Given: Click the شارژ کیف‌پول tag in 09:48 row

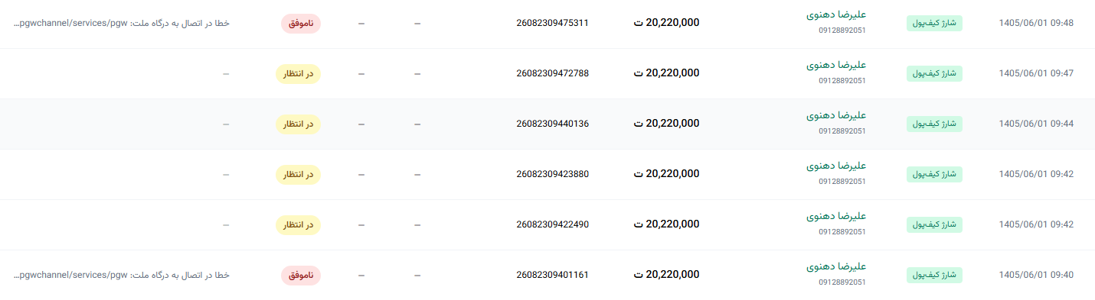Looking at the screenshot, I should point(935,23).
